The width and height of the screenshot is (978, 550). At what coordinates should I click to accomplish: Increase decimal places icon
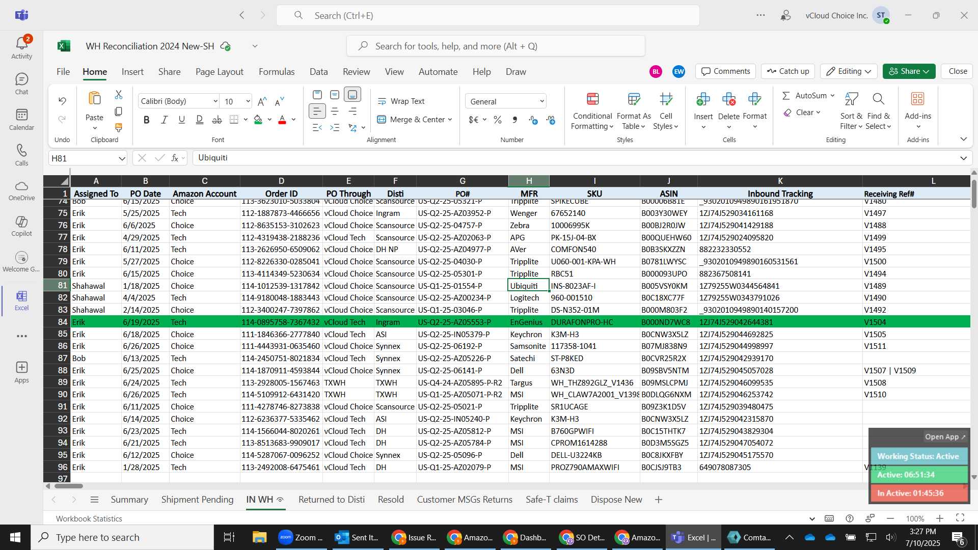(533, 120)
